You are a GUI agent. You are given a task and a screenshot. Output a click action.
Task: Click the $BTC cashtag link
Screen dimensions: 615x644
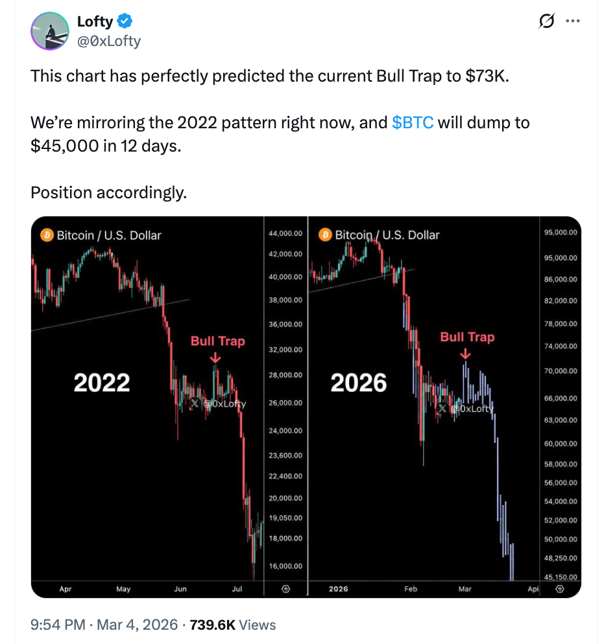413,122
